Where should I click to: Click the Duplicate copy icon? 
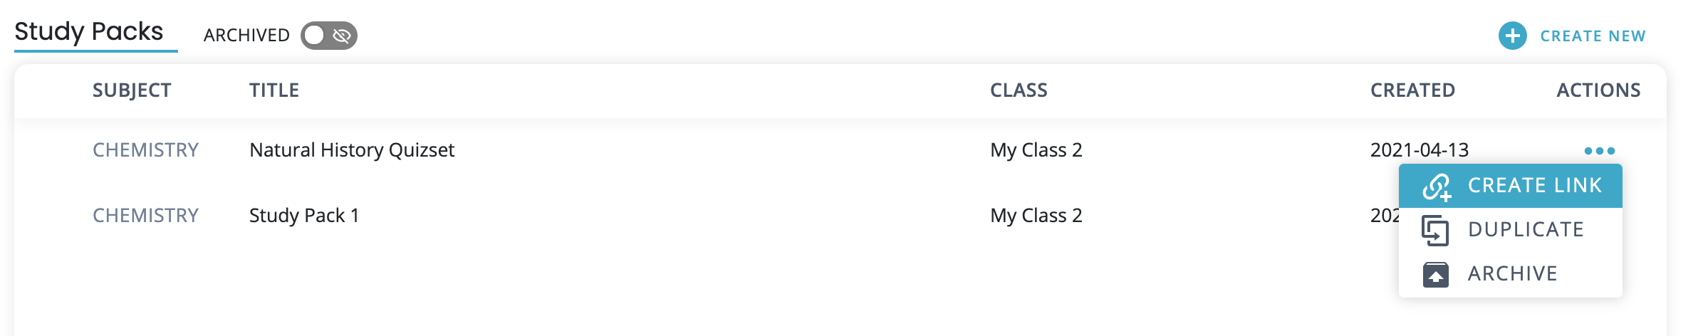1435,230
